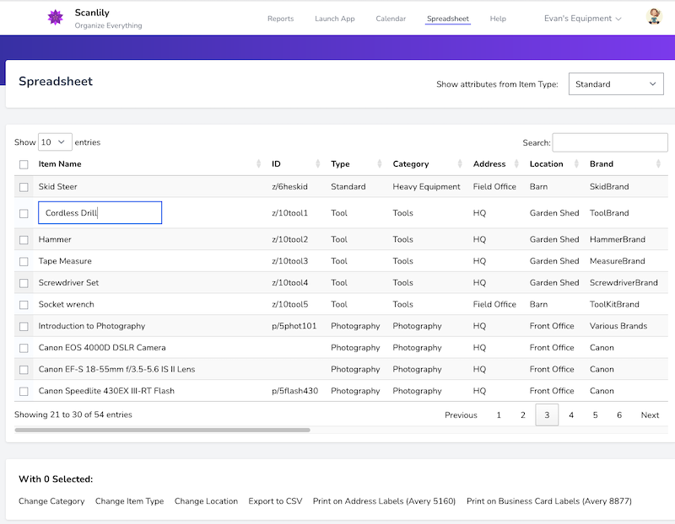Go to the Reports menu
Screen dimensions: 675x524
click(280, 19)
